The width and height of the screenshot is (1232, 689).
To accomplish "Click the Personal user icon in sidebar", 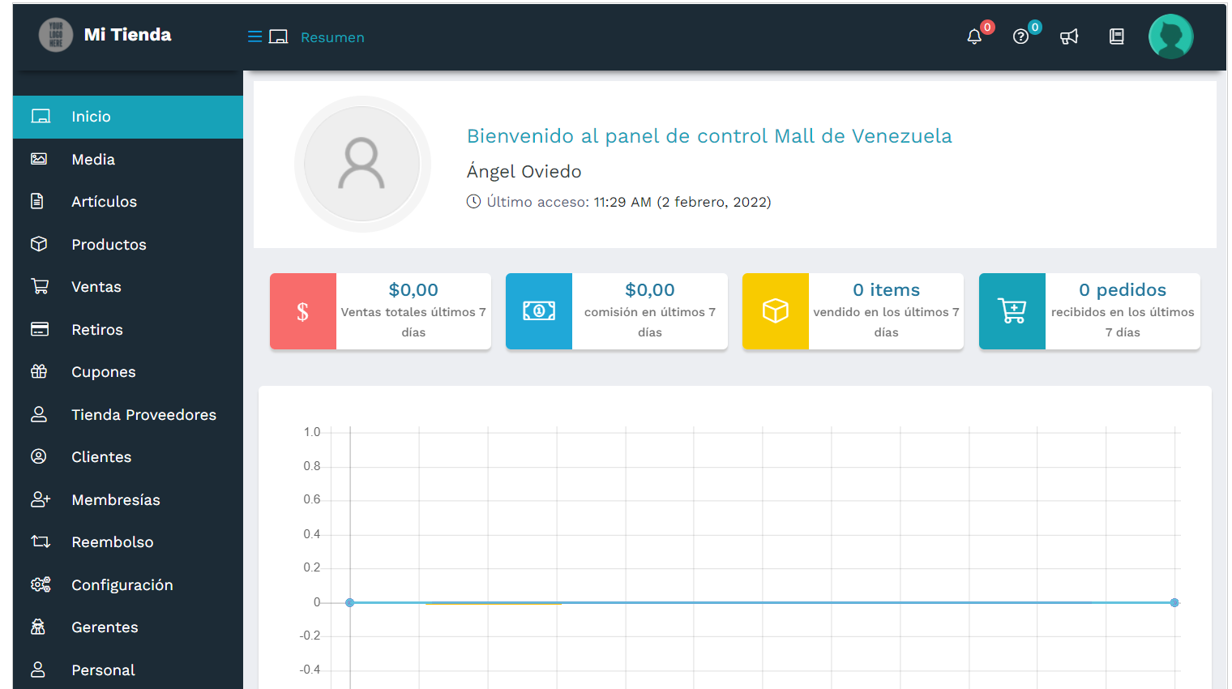I will click(40, 670).
